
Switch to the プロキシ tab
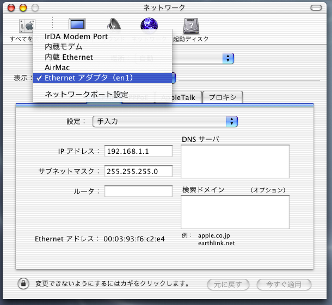[x=223, y=97]
